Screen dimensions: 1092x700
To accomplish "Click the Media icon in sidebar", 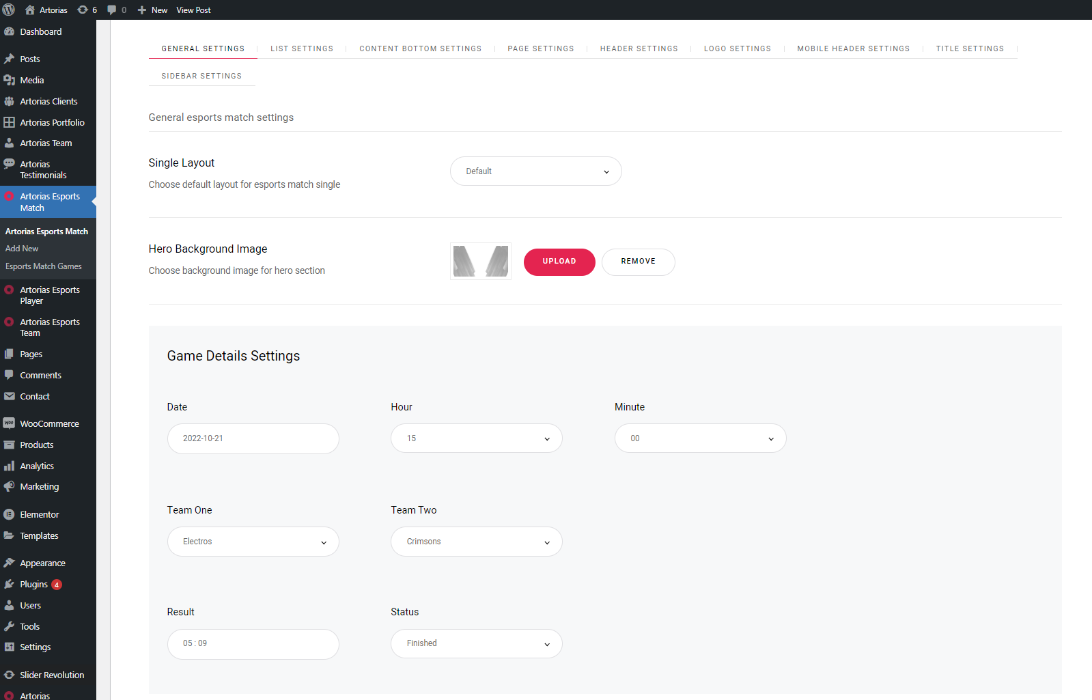I will [x=9, y=80].
